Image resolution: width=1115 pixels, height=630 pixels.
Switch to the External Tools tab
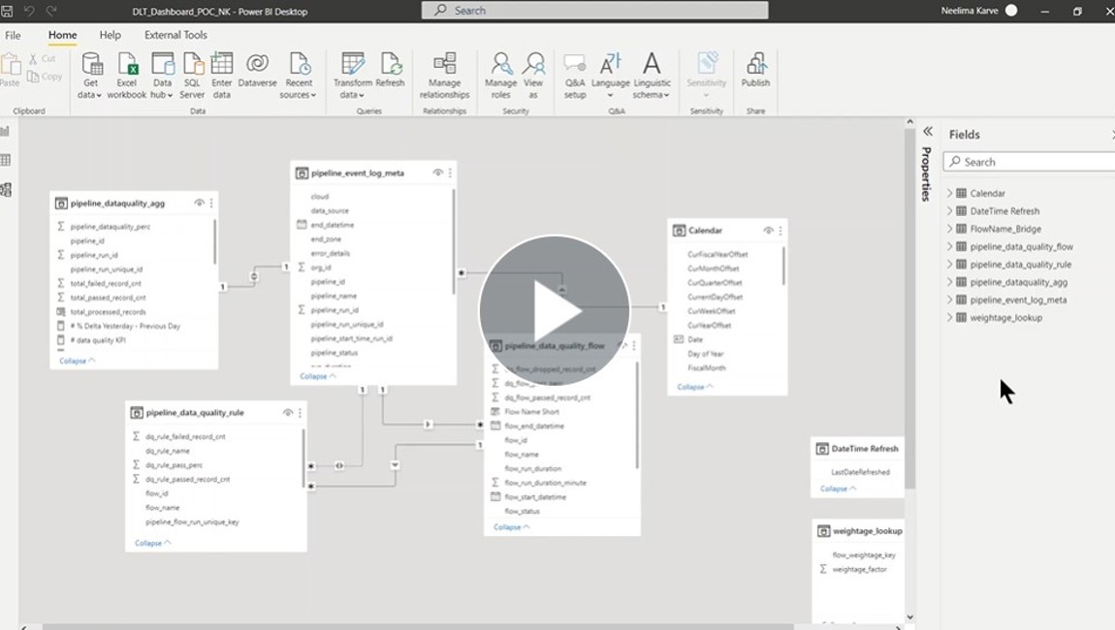175,35
